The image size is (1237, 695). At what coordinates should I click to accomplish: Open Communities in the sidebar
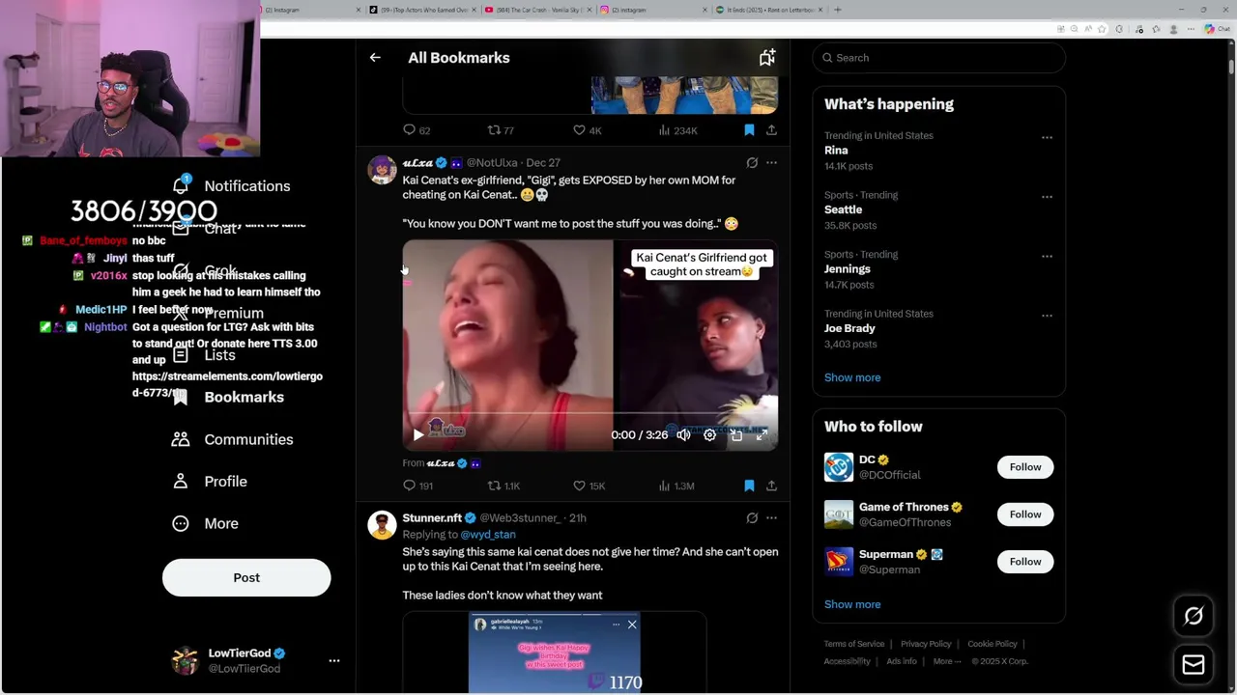(232, 439)
